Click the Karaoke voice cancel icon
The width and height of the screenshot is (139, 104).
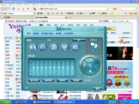coord(94,45)
